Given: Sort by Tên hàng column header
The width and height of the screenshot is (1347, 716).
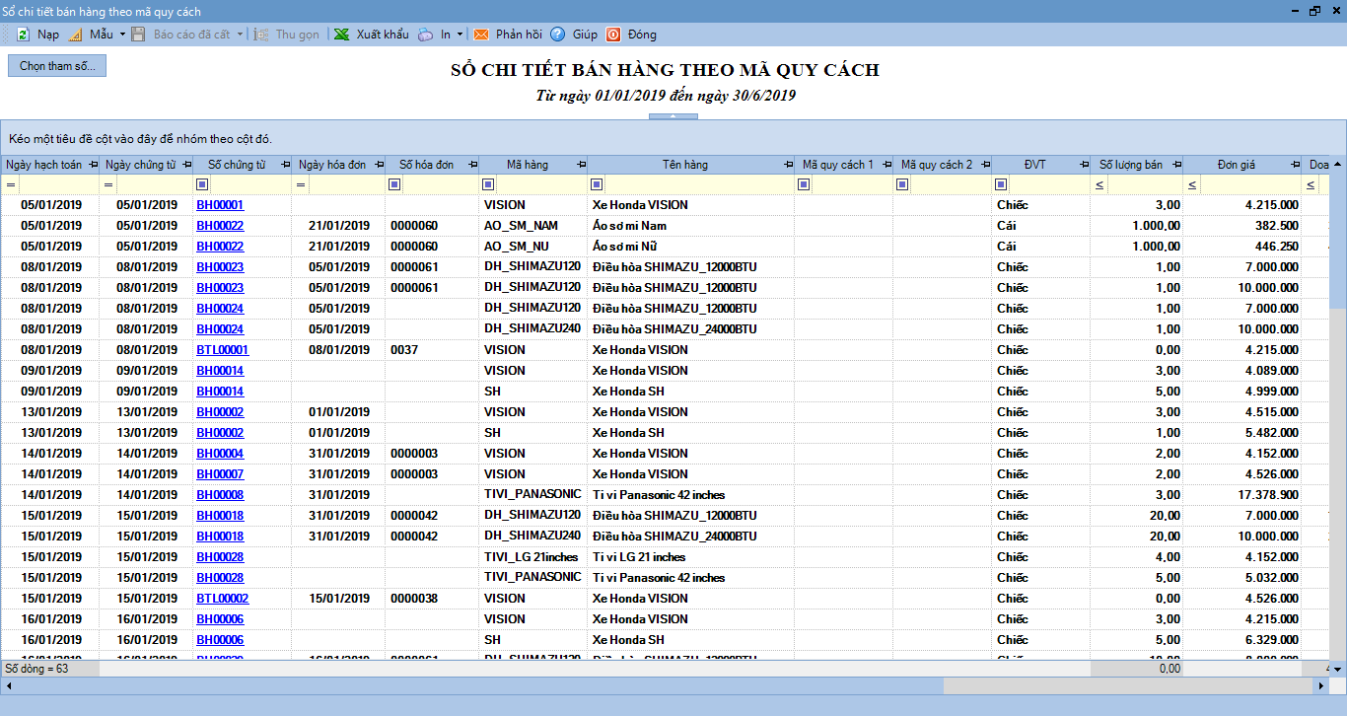Looking at the screenshot, I should click(685, 165).
